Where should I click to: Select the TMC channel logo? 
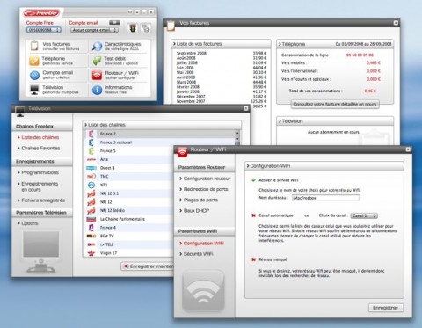(x=91, y=177)
